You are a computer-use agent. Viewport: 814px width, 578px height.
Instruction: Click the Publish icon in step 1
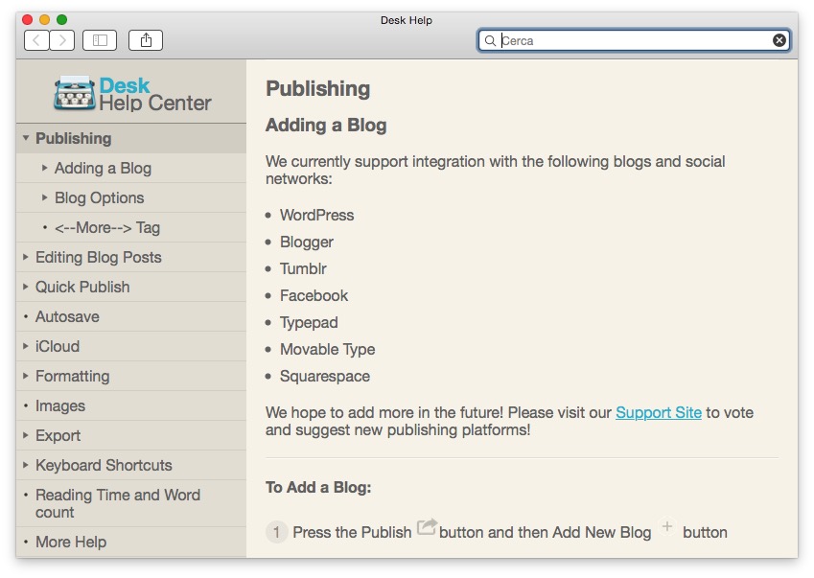427,528
